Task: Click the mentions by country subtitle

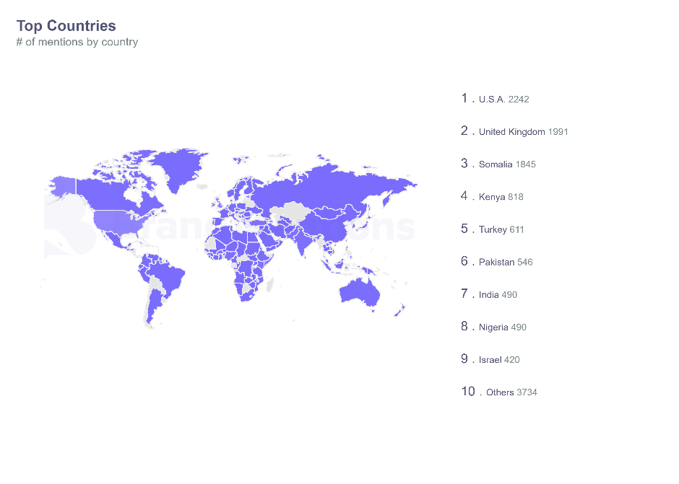Action: pyautogui.click(x=77, y=42)
